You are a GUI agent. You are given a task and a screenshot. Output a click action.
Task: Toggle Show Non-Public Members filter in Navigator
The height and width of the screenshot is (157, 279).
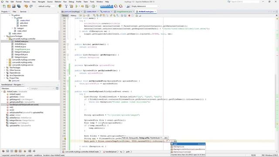16,151
